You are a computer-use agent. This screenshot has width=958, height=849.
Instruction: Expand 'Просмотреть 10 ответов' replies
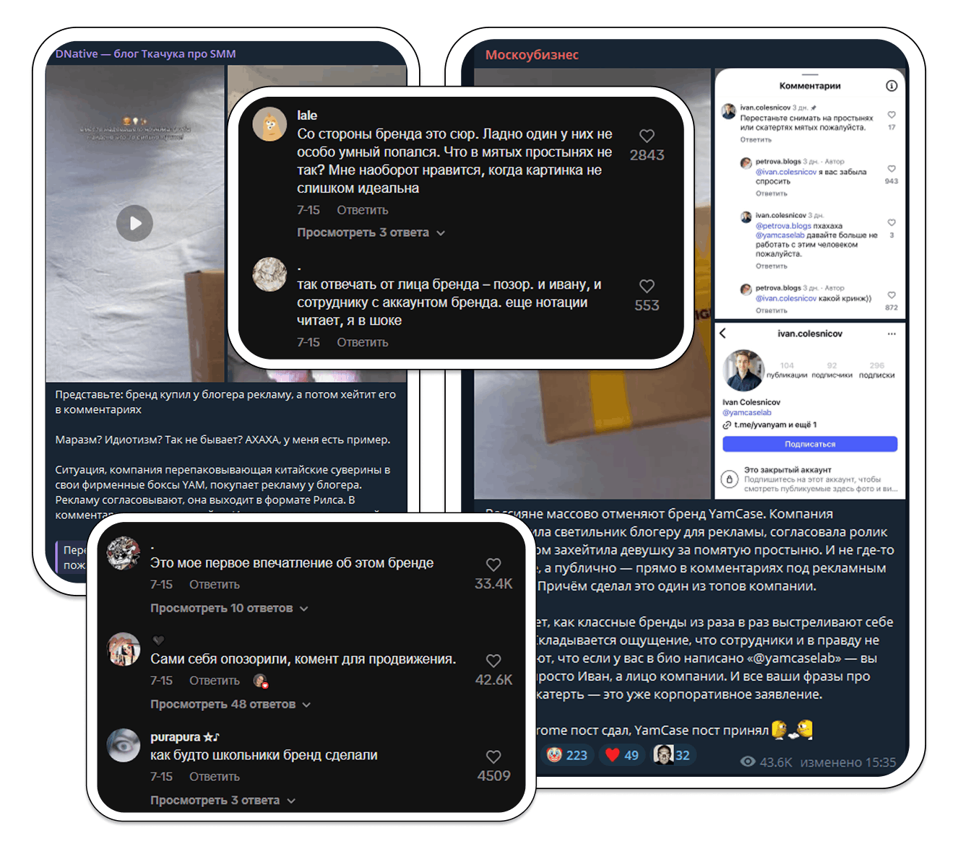click(229, 609)
